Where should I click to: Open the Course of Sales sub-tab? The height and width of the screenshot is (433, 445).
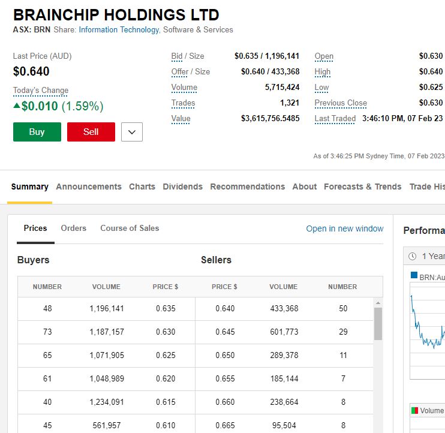(x=130, y=228)
